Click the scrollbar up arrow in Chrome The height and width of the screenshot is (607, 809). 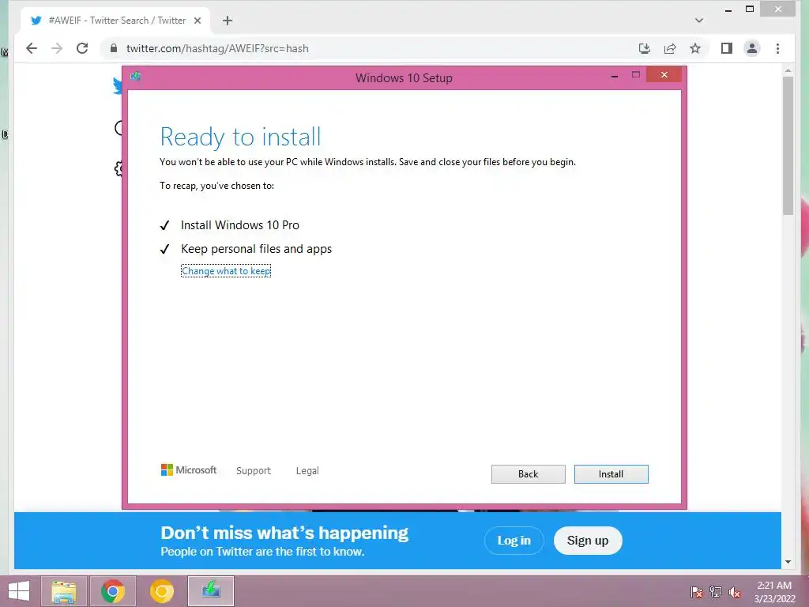tap(788, 70)
